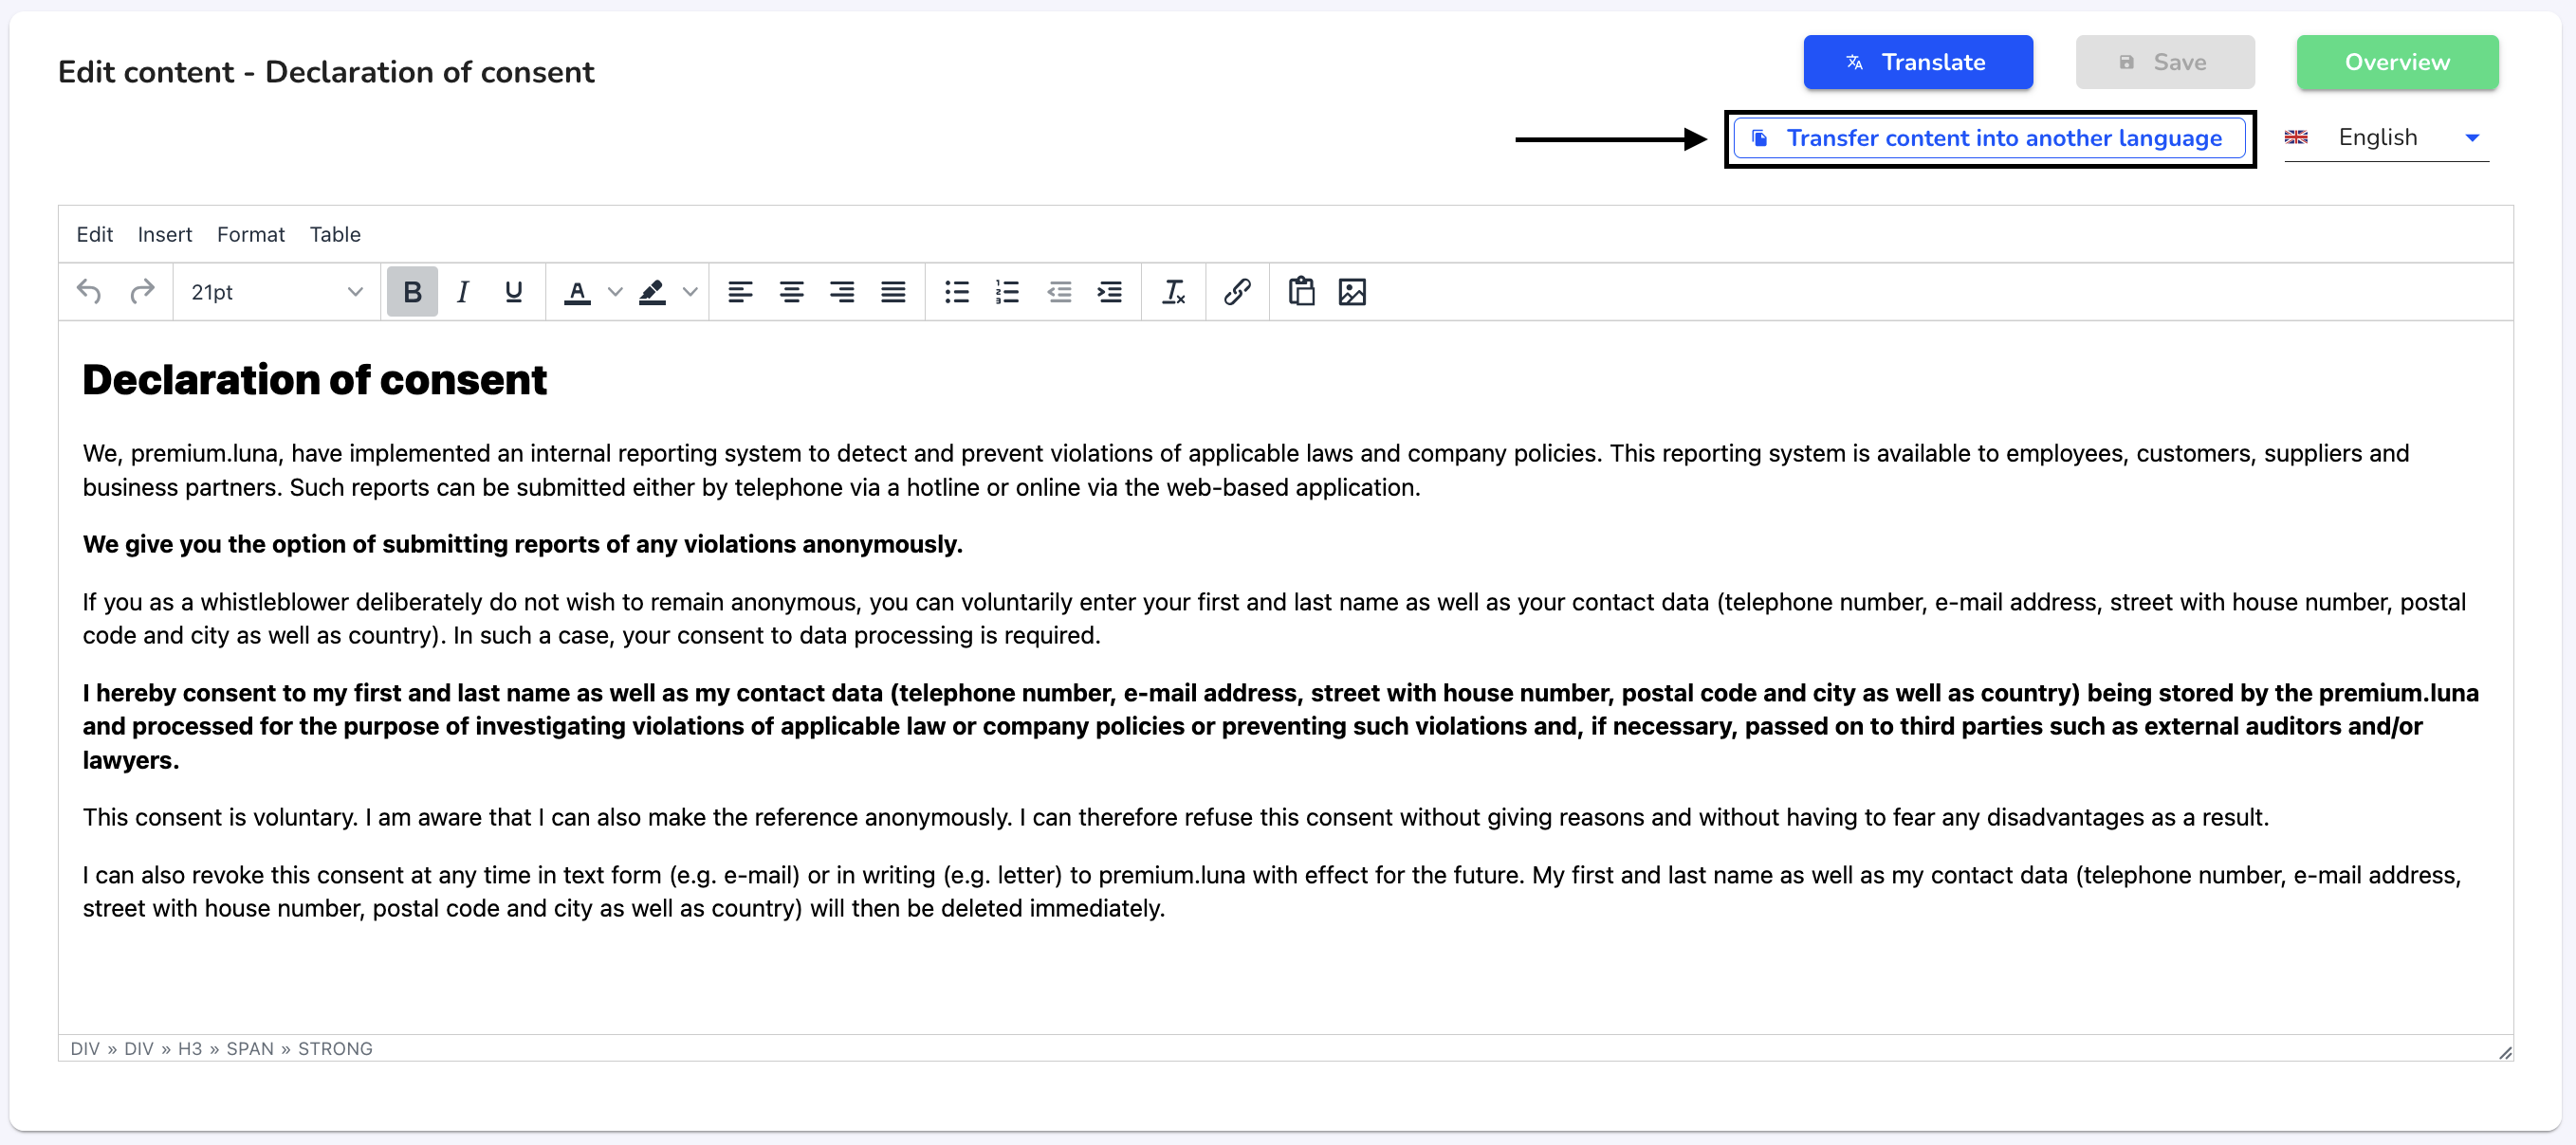Screen dimensions: 2576x1145
Task: Click the Bold formatting icon
Action: coord(413,294)
